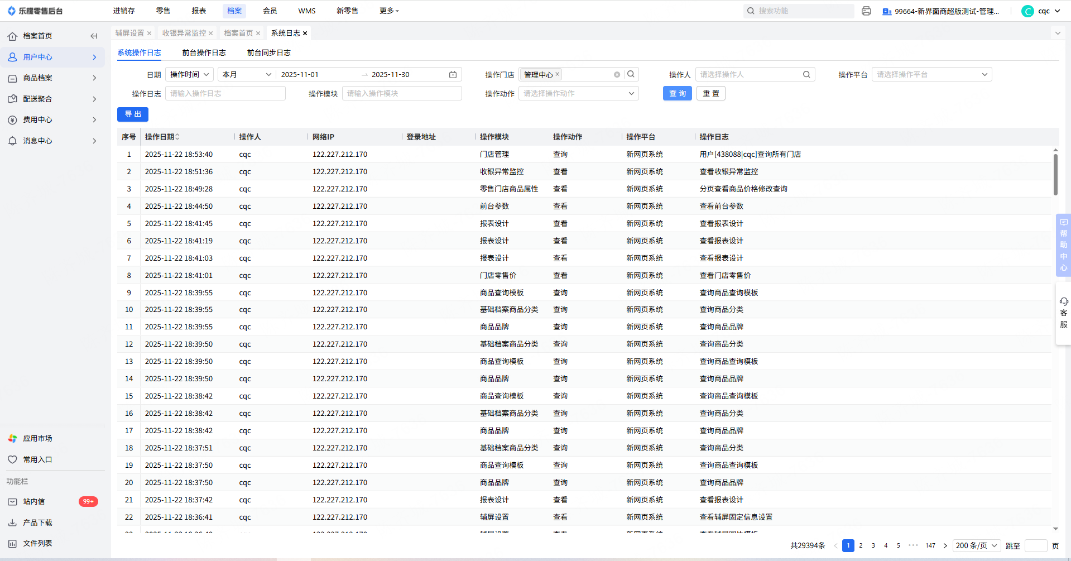Switch to 系统操作日志 tab
The height and width of the screenshot is (561, 1071).
click(139, 53)
